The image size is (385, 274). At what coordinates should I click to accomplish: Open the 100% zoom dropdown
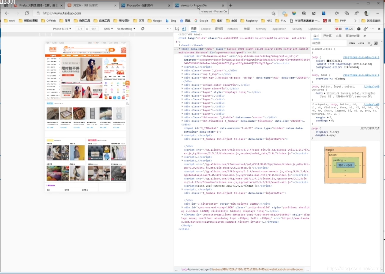[108, 29]
